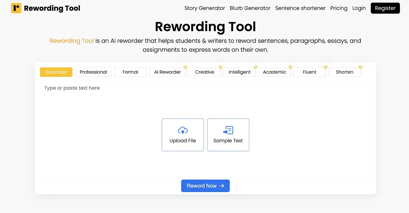Open the Sentence shortener link
Image resolution: width=409 pixels, height=213 pixels.
tap(300, 8)
